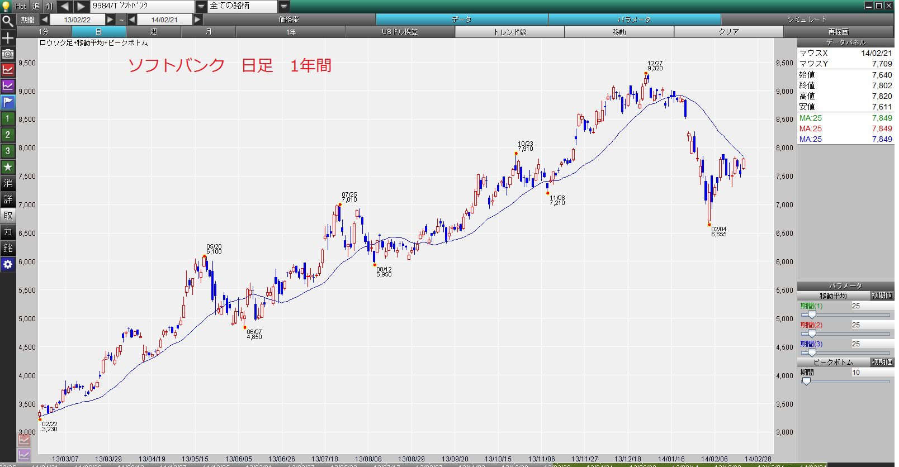Click the pink chart icon at bottom left
Viewport: 899px width, 467px height.
(x=24, y=440)
